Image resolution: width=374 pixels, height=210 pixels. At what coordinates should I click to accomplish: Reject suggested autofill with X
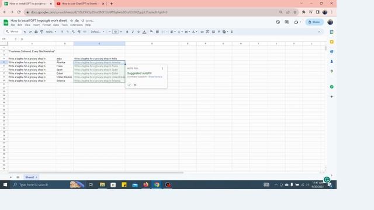135,85
